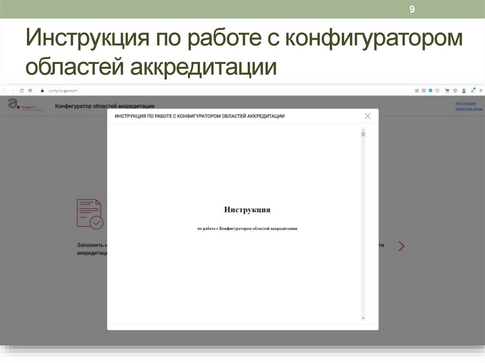Click the heart favorites icon
This screenshot has width=485, height=363.
coord(437,90)
